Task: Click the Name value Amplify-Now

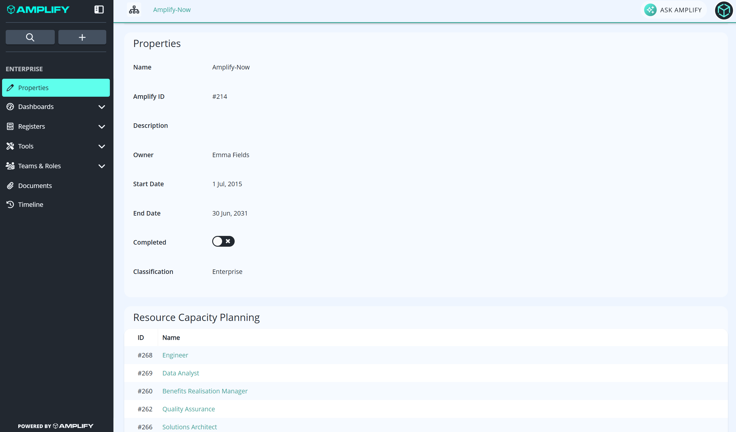Action: 231,67
